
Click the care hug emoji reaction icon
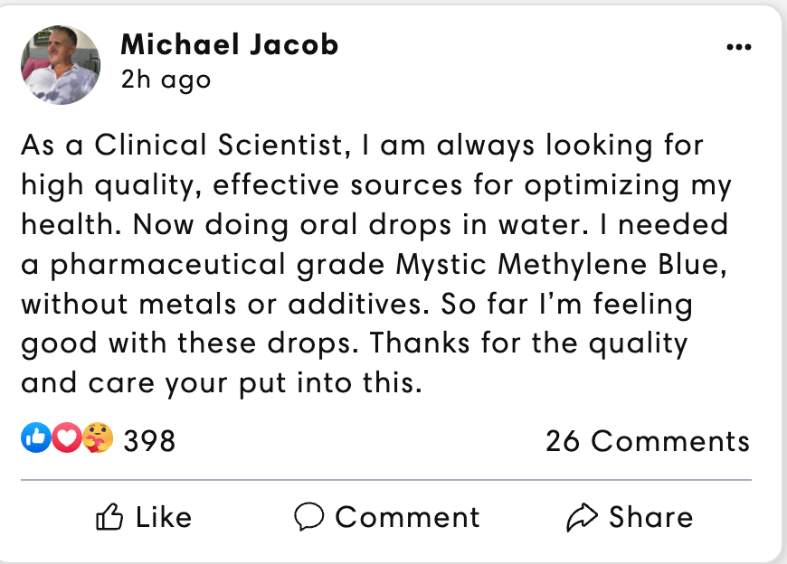coord(98,437)
